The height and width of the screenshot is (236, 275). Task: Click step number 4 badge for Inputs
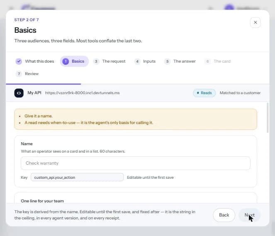pos(137,61)
